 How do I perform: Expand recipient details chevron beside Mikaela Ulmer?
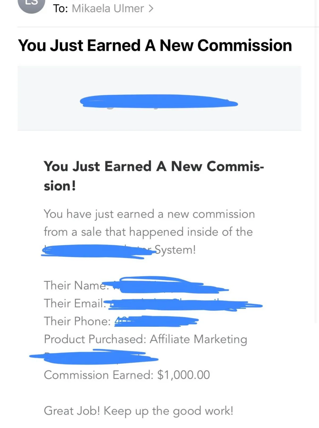click(x=151, y=9)
